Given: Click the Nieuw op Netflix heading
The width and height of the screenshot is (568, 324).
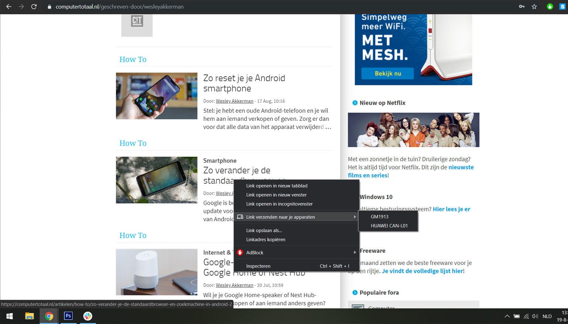Looking at the screenshot, I should click(382, 103).
